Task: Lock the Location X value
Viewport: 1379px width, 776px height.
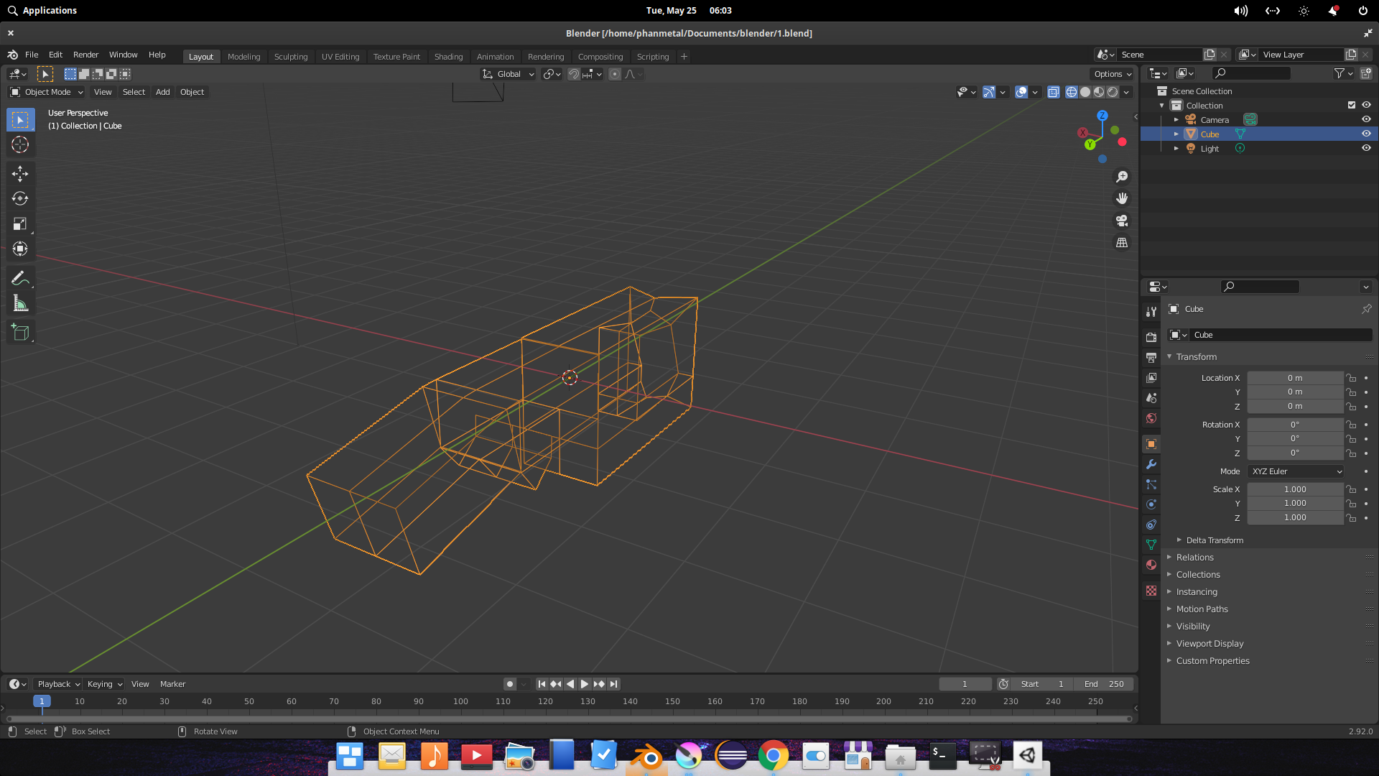Action: 1351,377
